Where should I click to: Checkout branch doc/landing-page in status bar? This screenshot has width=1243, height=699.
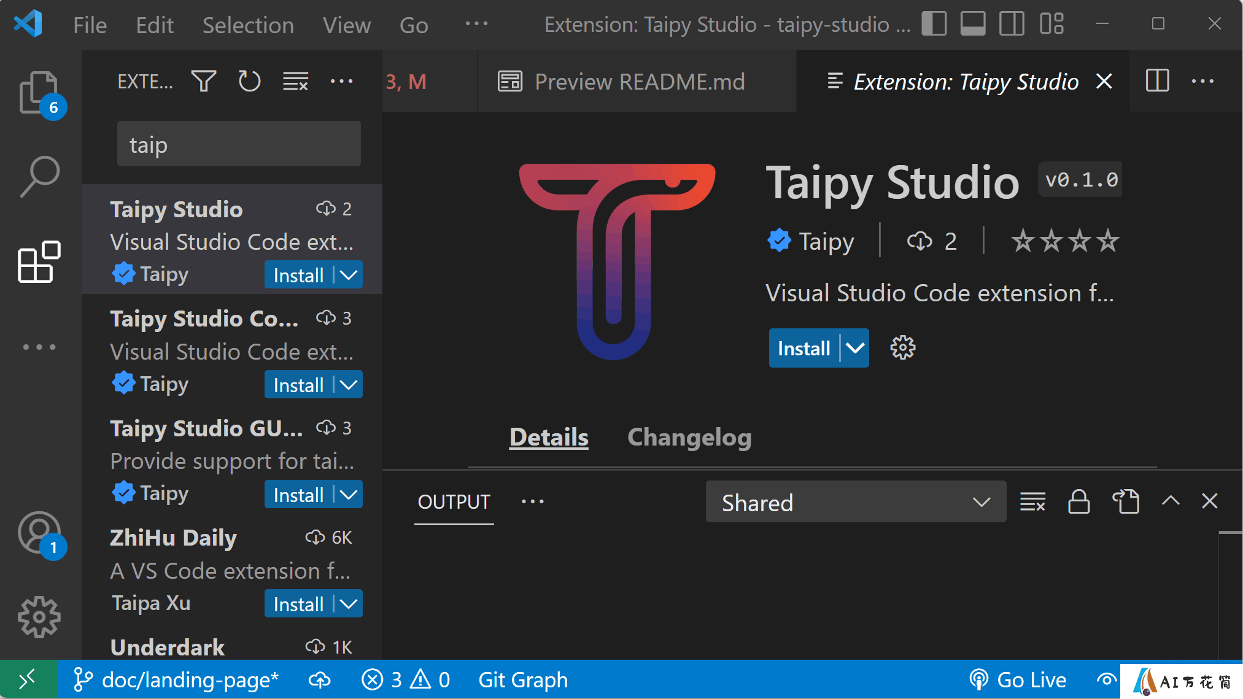click(176, 680)
